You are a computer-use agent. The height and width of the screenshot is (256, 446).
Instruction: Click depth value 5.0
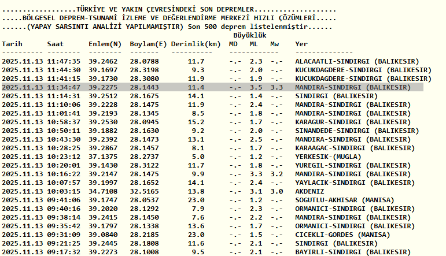(x=198, y=157)
